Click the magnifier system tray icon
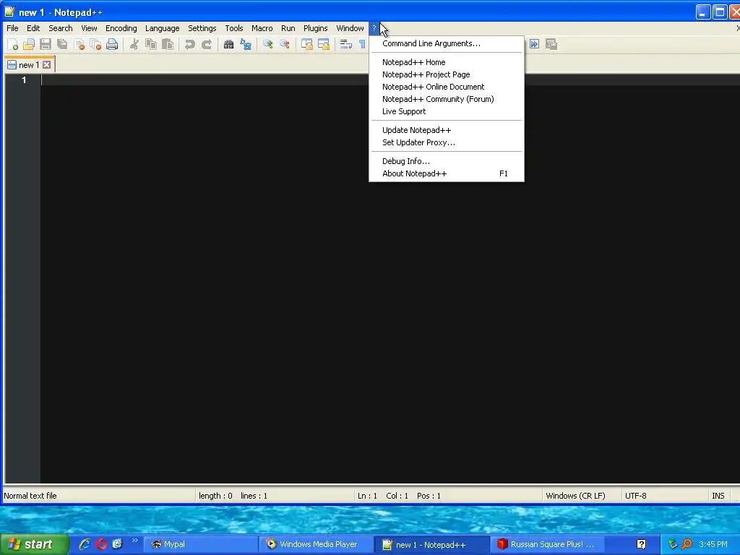 [x=687, y=544]
